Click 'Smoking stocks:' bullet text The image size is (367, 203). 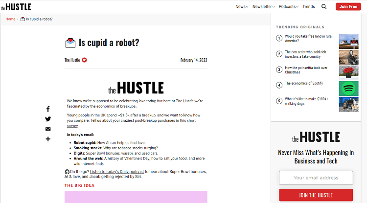(88, 148)
